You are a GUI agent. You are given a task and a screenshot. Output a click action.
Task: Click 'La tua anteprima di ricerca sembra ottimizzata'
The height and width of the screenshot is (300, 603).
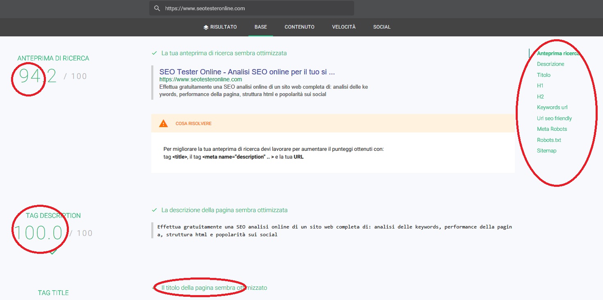pos(224,53)
